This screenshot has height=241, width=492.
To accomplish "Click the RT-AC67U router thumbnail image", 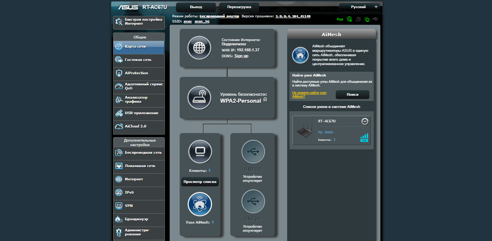I will pyautogui.click(x=304, y=130).
